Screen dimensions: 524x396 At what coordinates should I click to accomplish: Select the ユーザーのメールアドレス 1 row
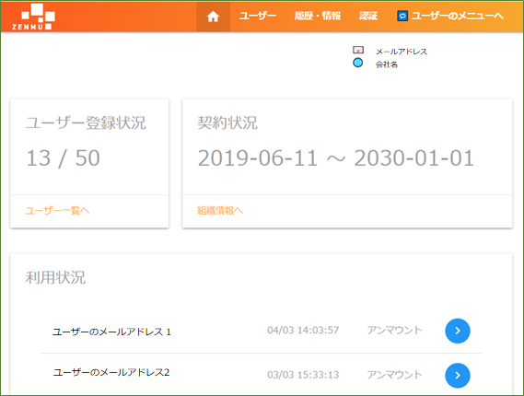[262, 331]
